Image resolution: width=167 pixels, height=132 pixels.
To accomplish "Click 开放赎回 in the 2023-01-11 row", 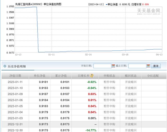I will pos(131,82).
